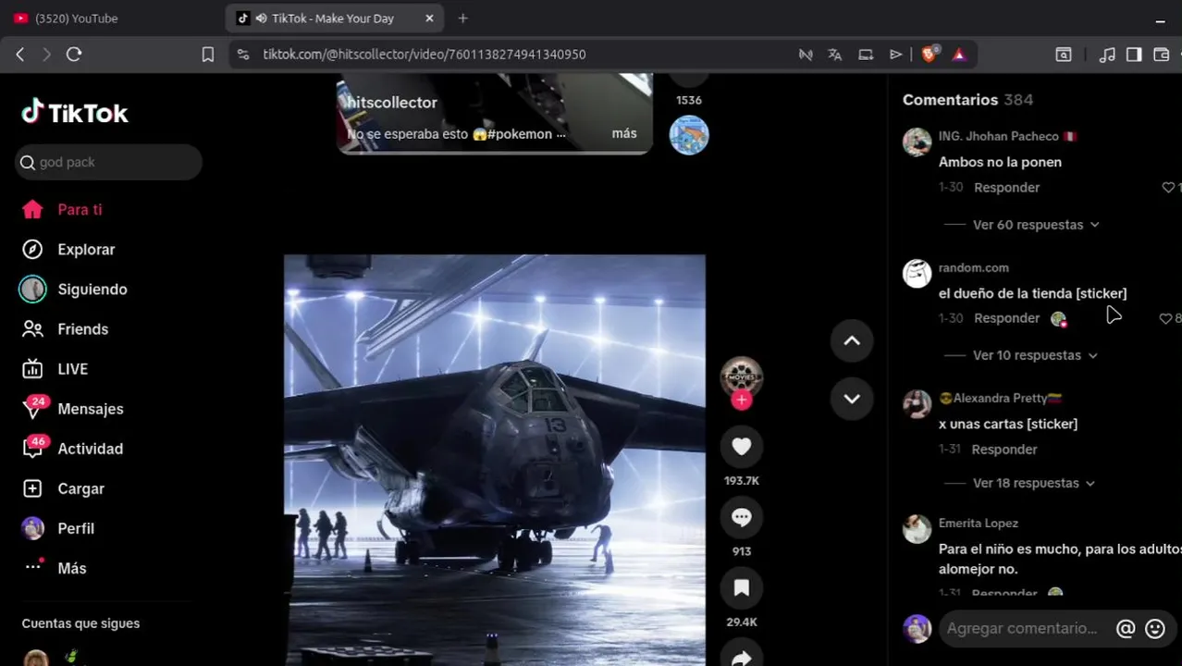The width and height of the screenshot is (1182, 666).
Task: Bookmark this page in the toolbar
Action: pos(208,55)
